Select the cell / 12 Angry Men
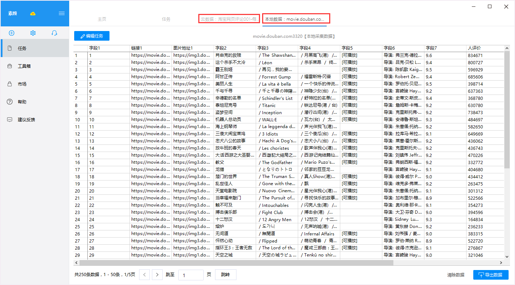Viewport: 515px width, 285px height. click(x=277, y=219)
